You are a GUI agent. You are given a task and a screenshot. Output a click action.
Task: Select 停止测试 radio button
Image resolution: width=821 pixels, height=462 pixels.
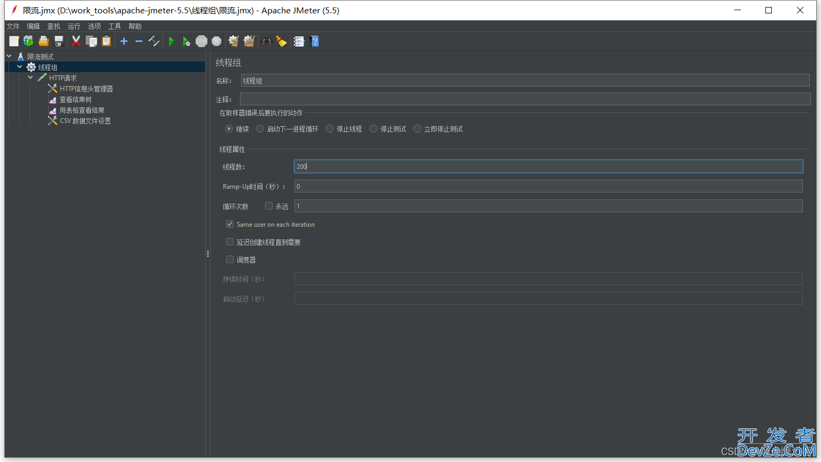pyautogui.click(x=374, y=129)
